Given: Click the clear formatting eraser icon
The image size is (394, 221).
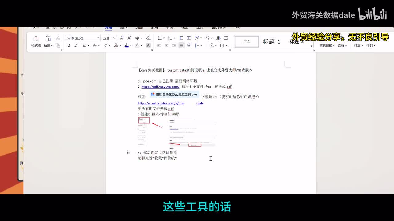Looking at the screenshot, I should click(x=148, y=38).
